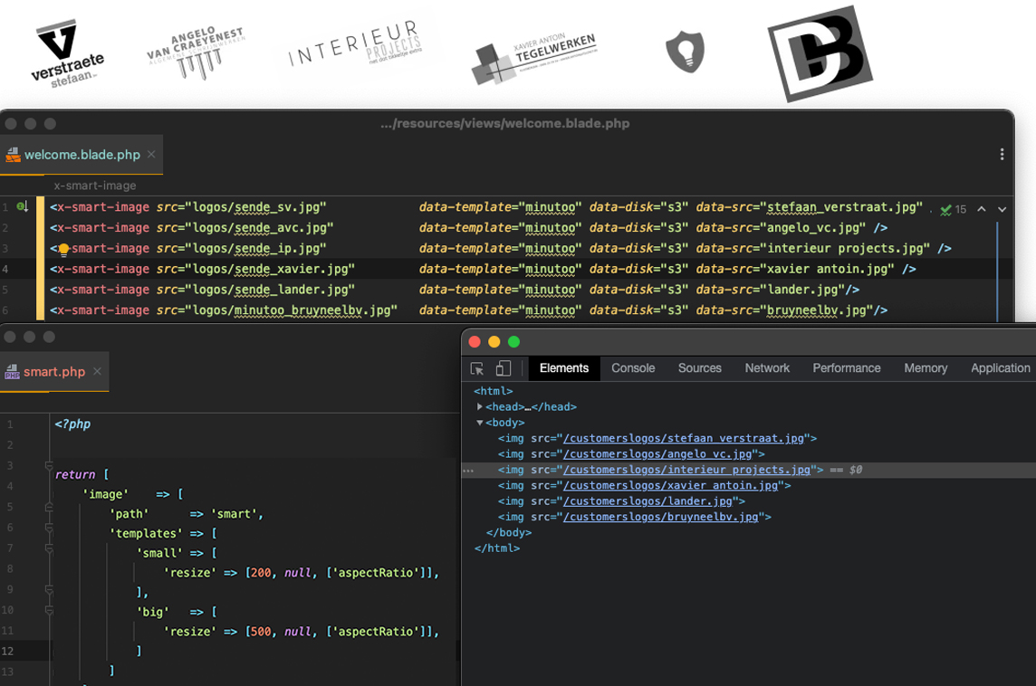Screen dimensions: 1036x686
Task: Collapse the return array fold marker
Action: [49, 466]
